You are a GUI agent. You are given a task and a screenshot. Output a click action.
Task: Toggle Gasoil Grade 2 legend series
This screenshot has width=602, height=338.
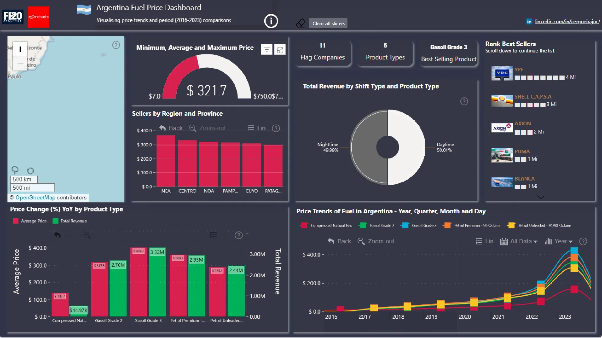[377, 225]
